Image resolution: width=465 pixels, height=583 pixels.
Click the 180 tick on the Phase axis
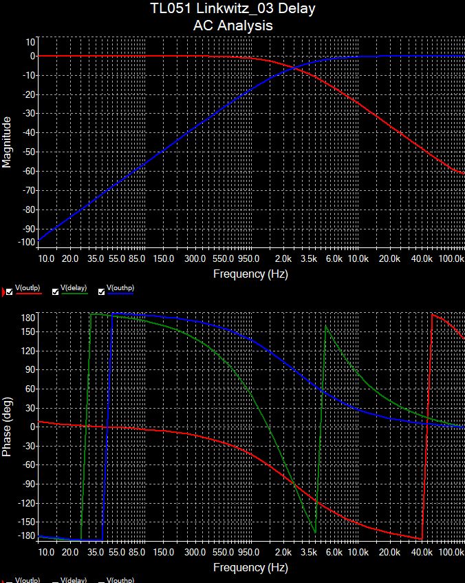click(28, 318)
